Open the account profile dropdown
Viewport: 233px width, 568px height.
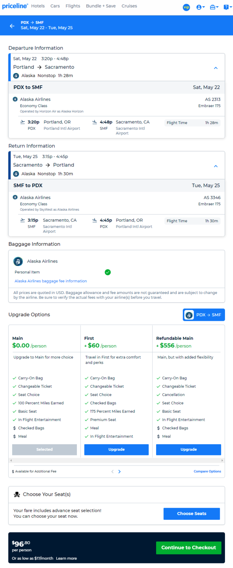(x=201, y=7)
